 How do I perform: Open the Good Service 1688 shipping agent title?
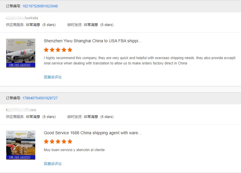93,133
